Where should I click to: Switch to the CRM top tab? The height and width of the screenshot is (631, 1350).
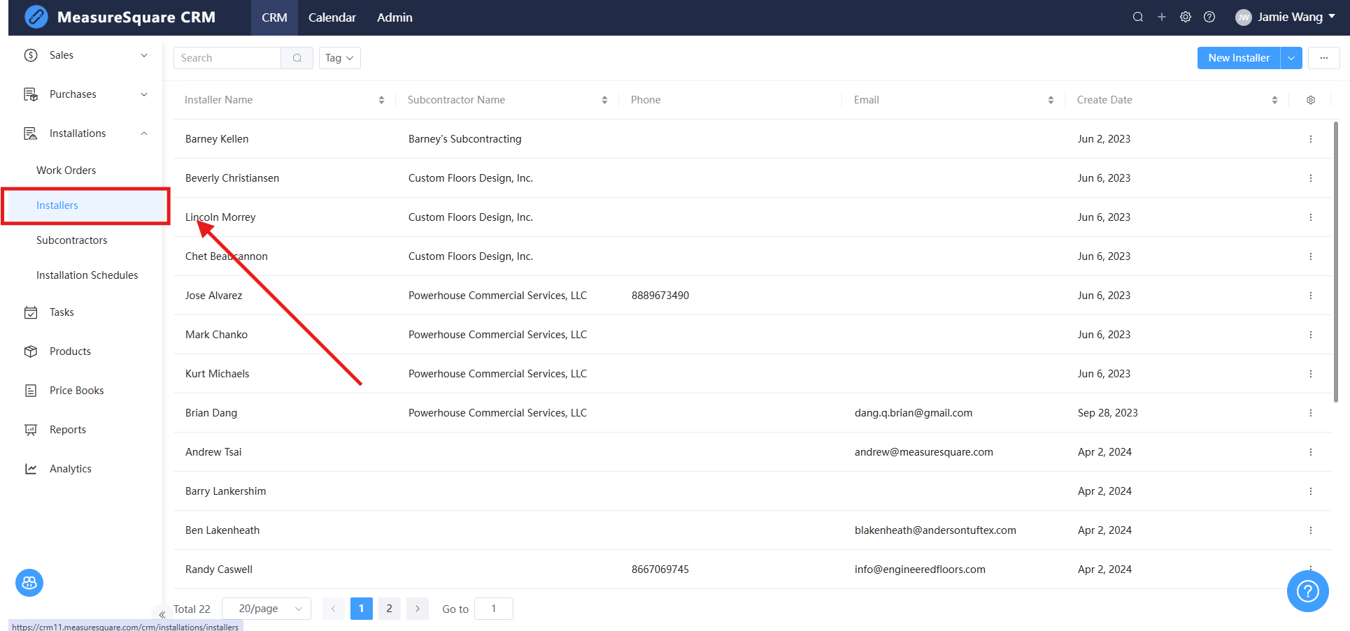point(274,17)
